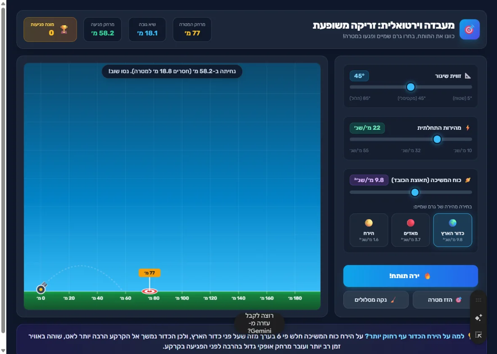The image size is (497, 354).
Task: Click the 45° (מקסימלי) label under the angle slider
Action: pyautogui.click(x=411, y=98)
